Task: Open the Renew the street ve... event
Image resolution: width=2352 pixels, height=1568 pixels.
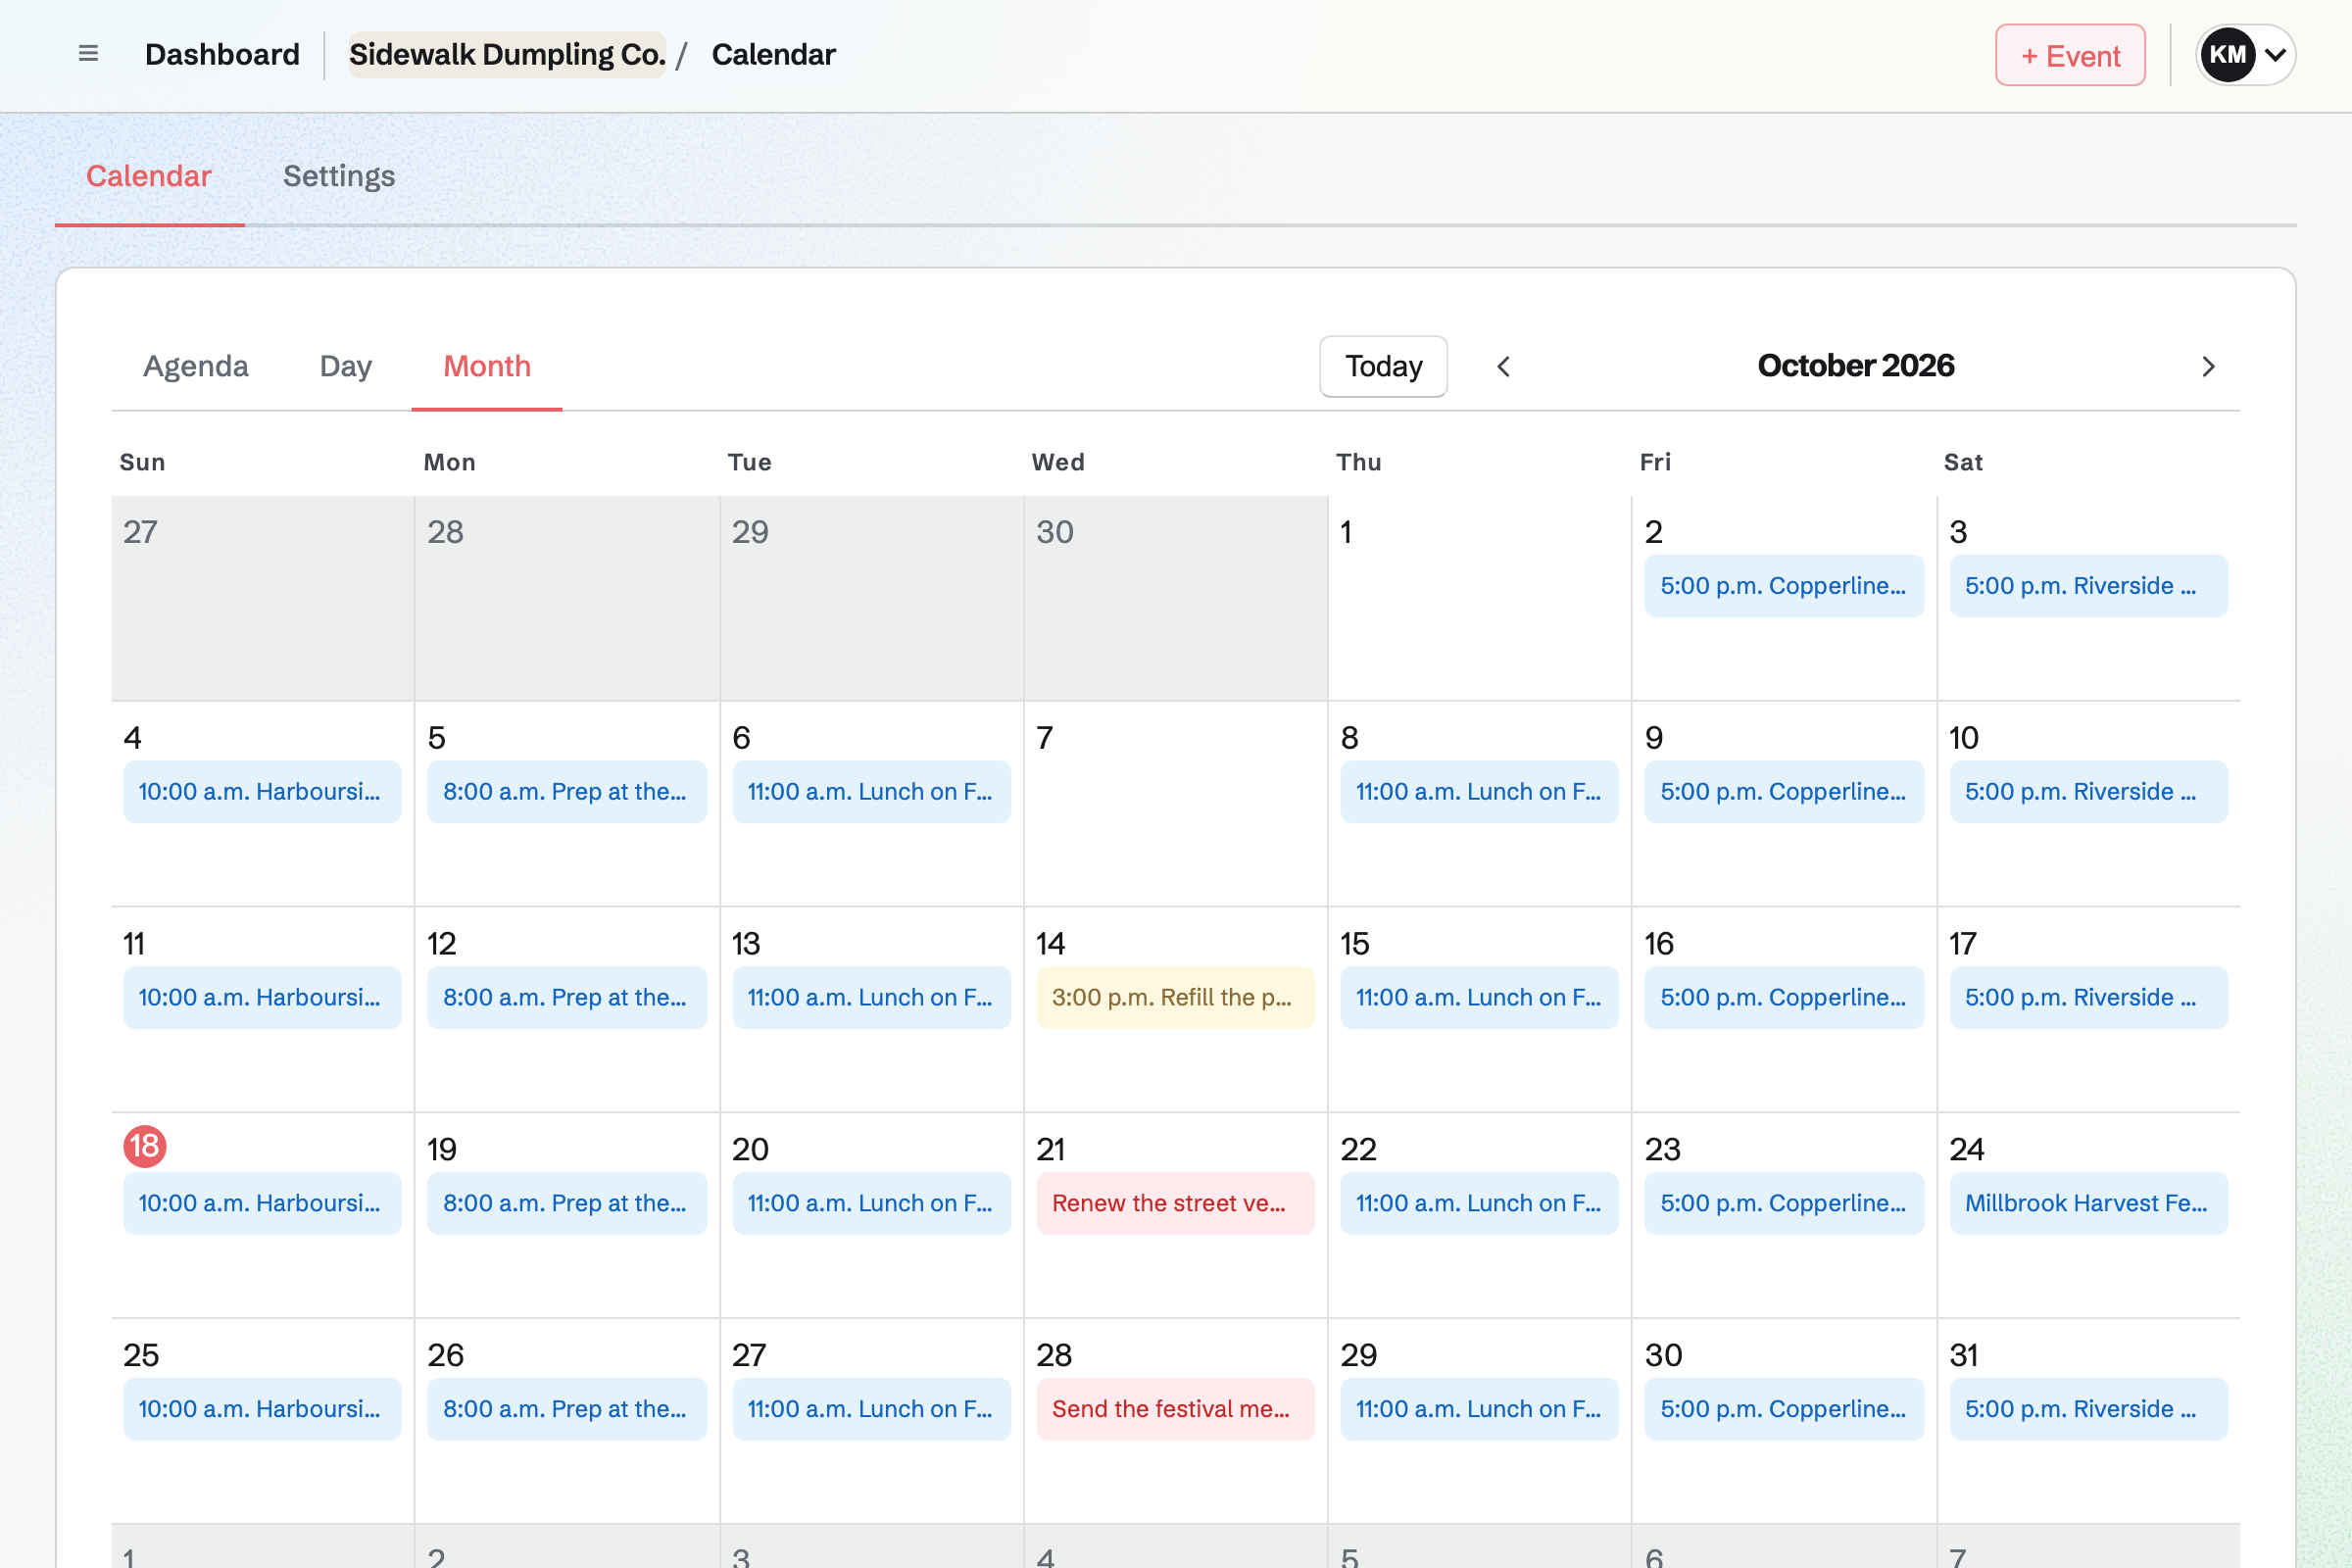Action: (1175, 1203)
